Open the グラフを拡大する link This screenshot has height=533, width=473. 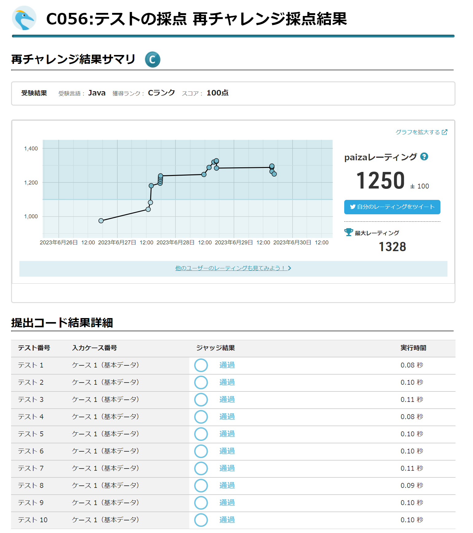[417, 132]
